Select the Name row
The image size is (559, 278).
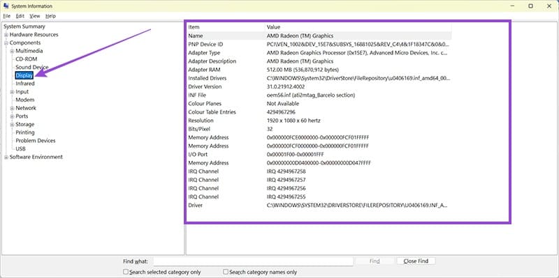click(x=319, y=36)
